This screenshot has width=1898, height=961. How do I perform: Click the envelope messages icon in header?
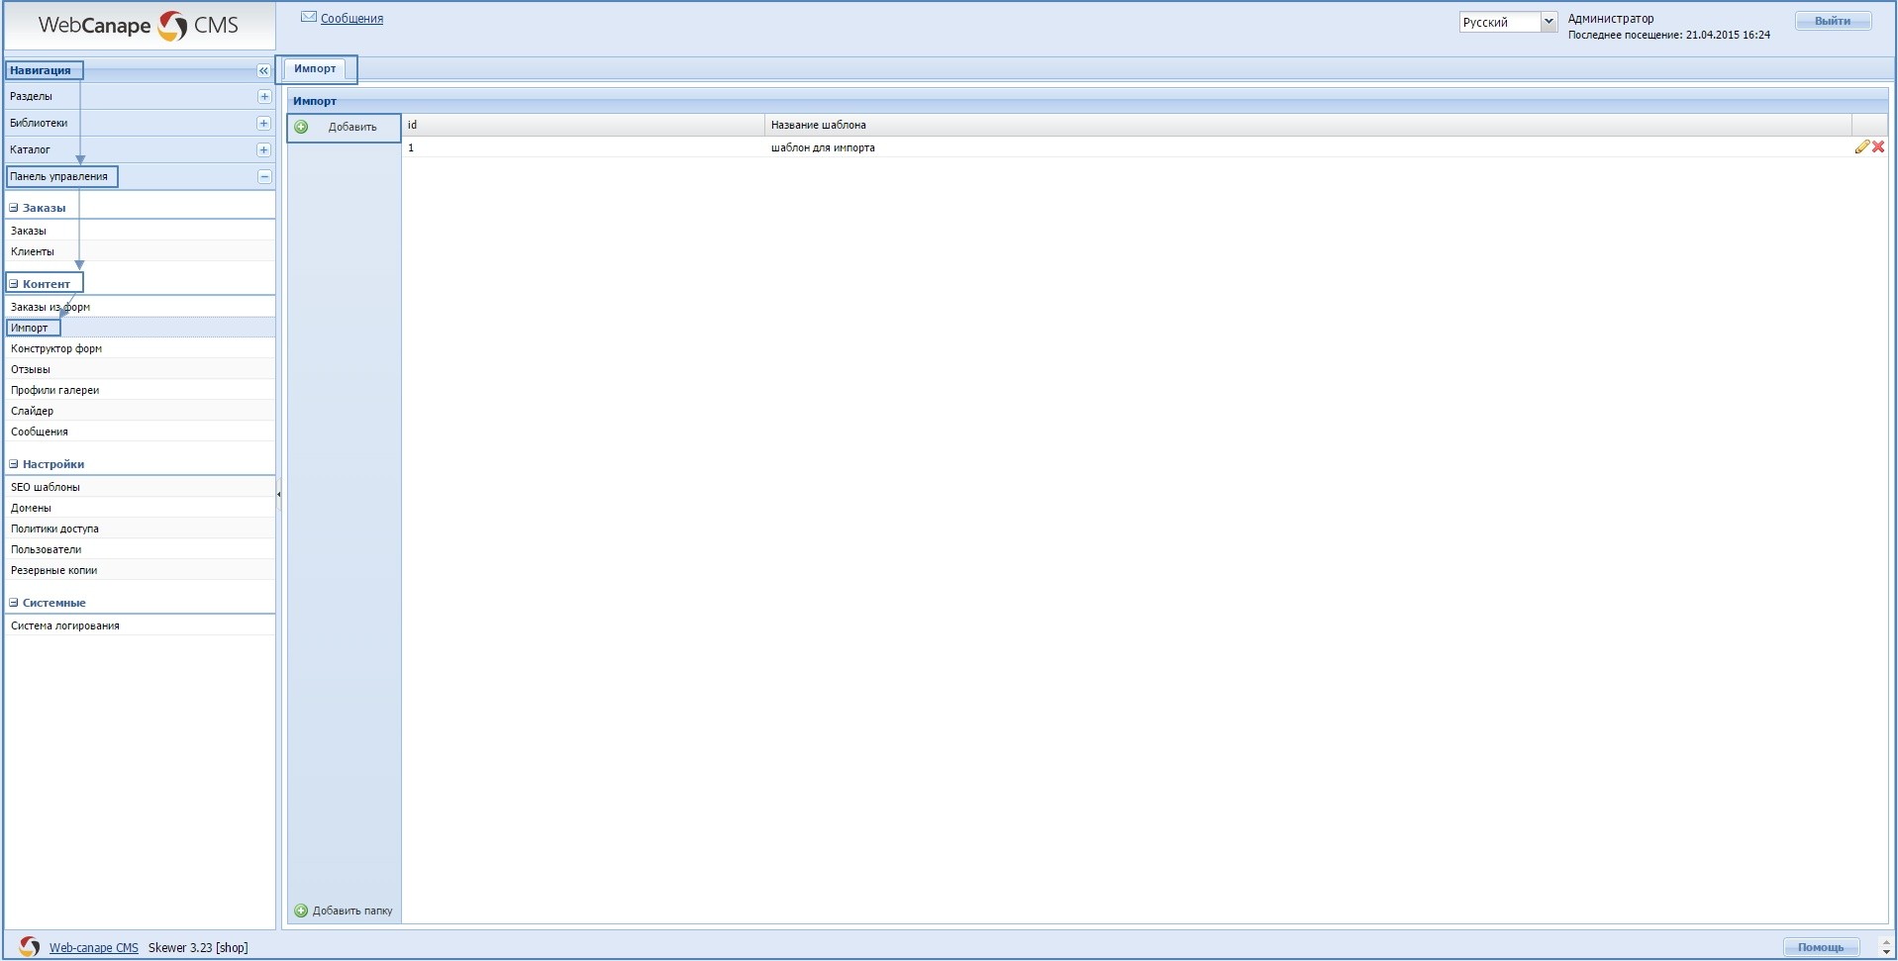pyautogui.click(x=308, y=17)
